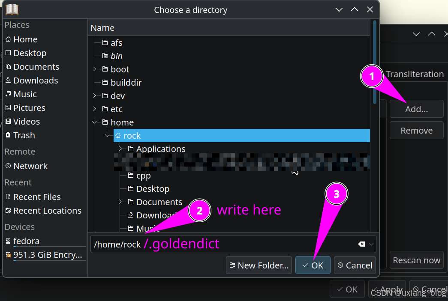Collapse the rock folder node
The width and height of the screenshot is (448, 301).
tap(107, 136)
